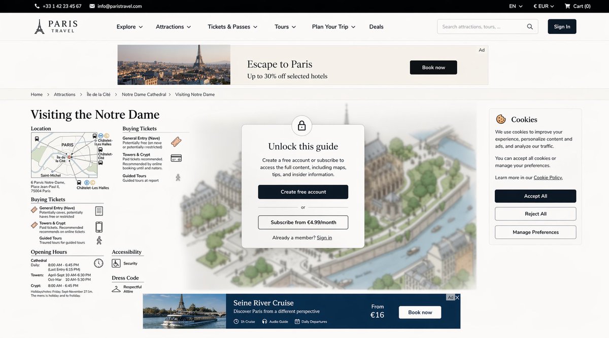Click the phone icon in top bar
Image resolution: width=609 pixels, height=338 pixels.
pyautogui.click(x=37, y=6)
